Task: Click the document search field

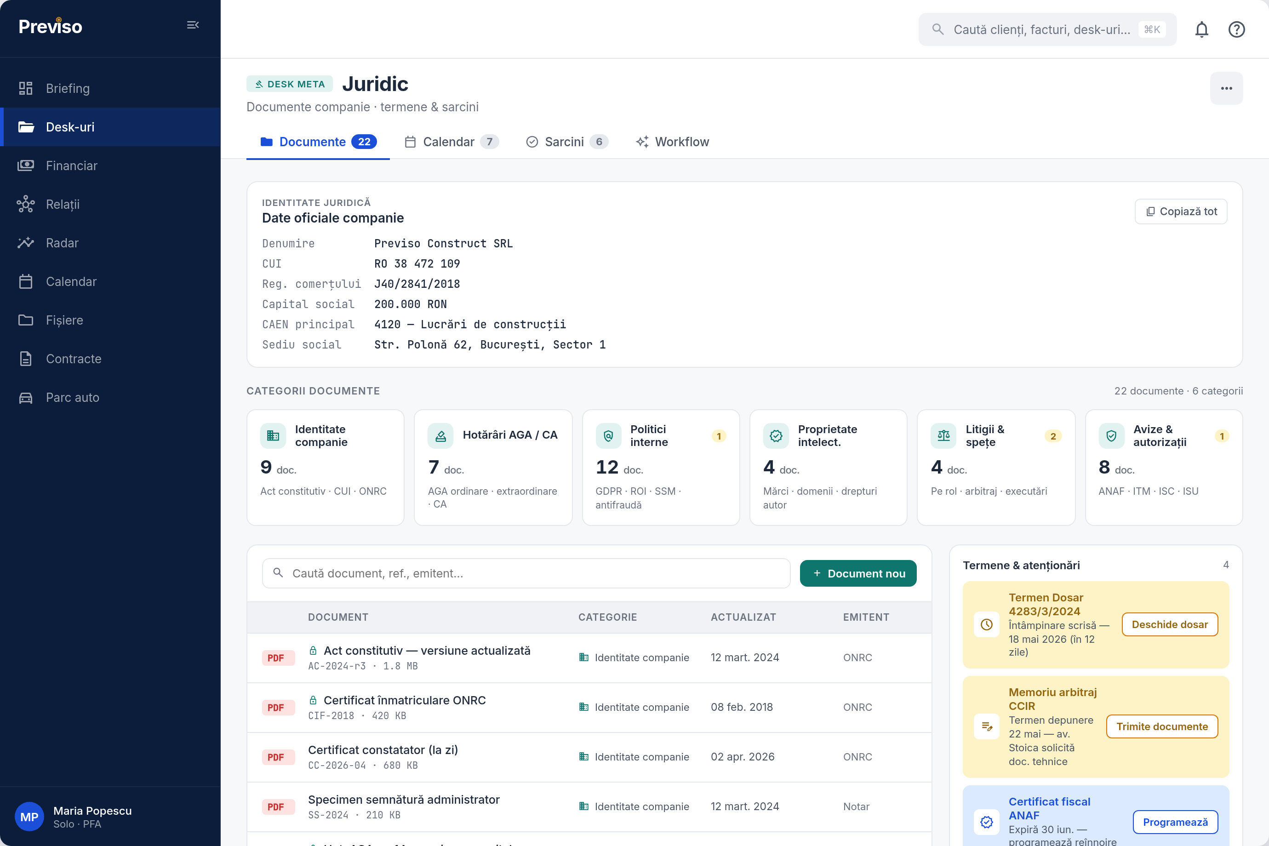Action: coord(526,573)
